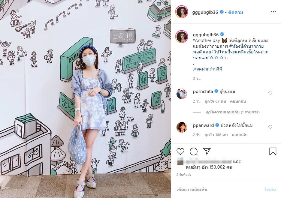The width and height of the screenshot is (281, 198).
Task: Open comment bubble icon under post
Action: pyautogui.click(x=194, y=151)
